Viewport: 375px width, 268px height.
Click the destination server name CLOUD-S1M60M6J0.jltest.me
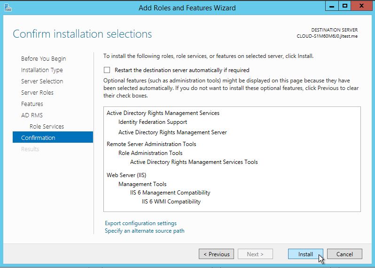327,36
